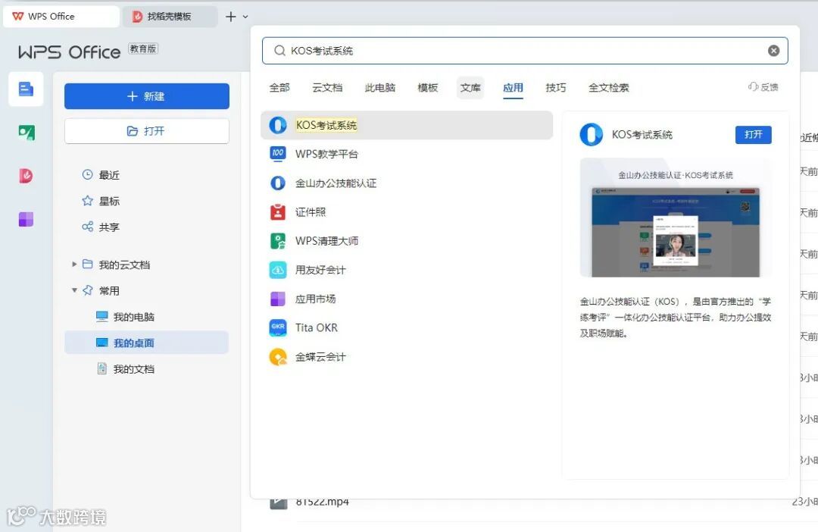Select the WPS清理大师 result text

point(326,241)
